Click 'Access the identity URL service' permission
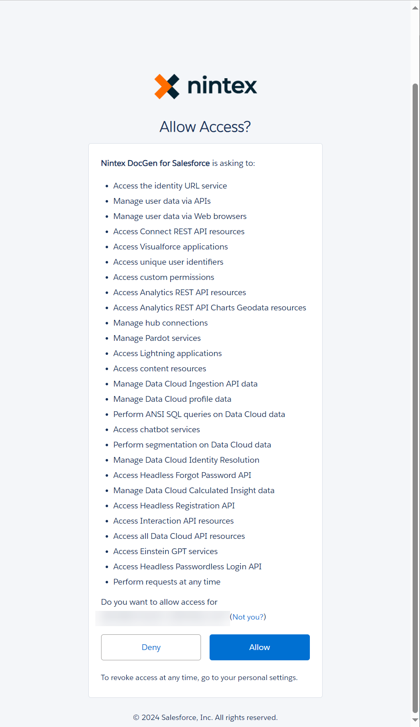Image resolution: width=420 pixels, height=727 pixels. (x=170, y=186)
